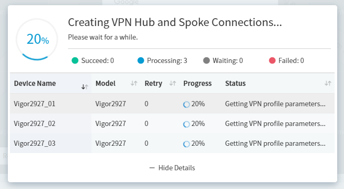Click the Progress column header
Screen dimensions: 344x189
198,83
